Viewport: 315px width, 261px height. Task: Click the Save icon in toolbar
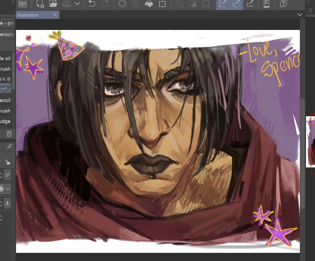pyautogui.click(x=66, y=3)
